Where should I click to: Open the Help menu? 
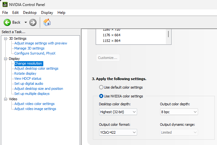tap(61, 13)
